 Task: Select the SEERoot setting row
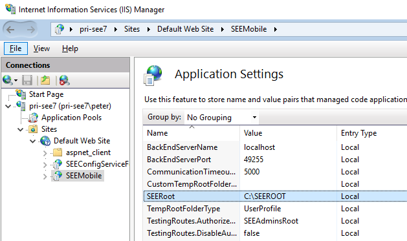(275, 196)
